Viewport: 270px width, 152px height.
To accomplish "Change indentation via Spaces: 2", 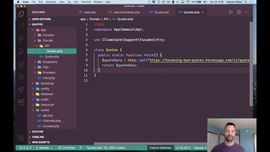I will [200, 148].
